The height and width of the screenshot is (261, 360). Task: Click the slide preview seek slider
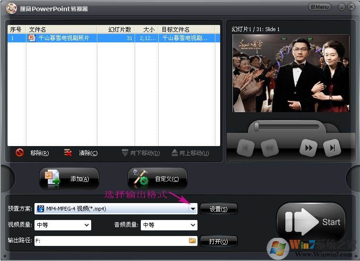tap(257, 126)
